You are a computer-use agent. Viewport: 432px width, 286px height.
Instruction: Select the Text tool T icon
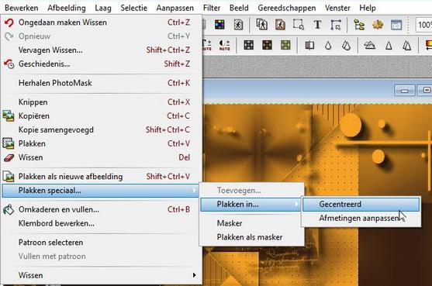[317, 25]
